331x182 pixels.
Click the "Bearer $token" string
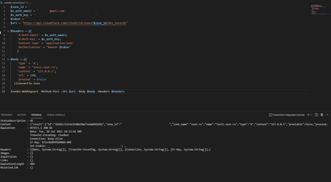tap(59, 47)
